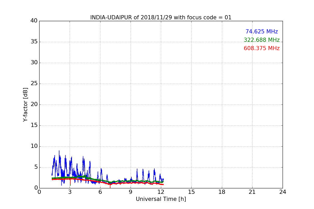
Task: Select the red 608.375 MHz legend label
Action: (x=262, y=48)
